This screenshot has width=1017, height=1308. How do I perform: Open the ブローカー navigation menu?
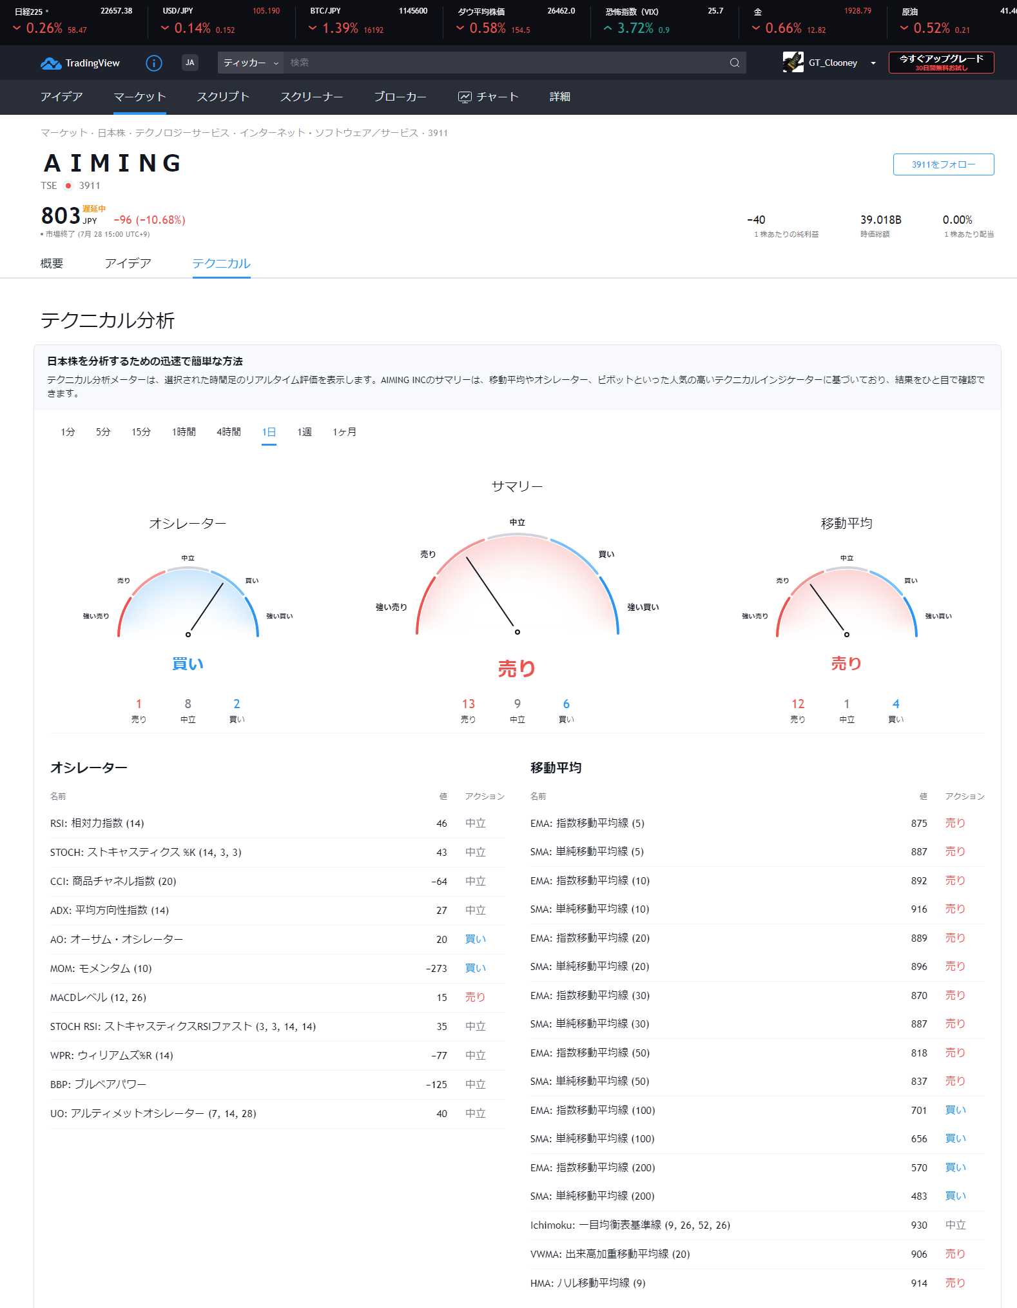click(400, 97)
